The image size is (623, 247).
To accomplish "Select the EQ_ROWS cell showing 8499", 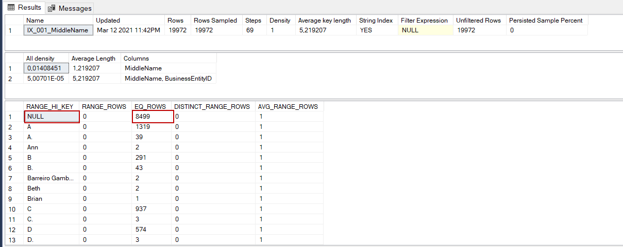I will click(152, 117).
